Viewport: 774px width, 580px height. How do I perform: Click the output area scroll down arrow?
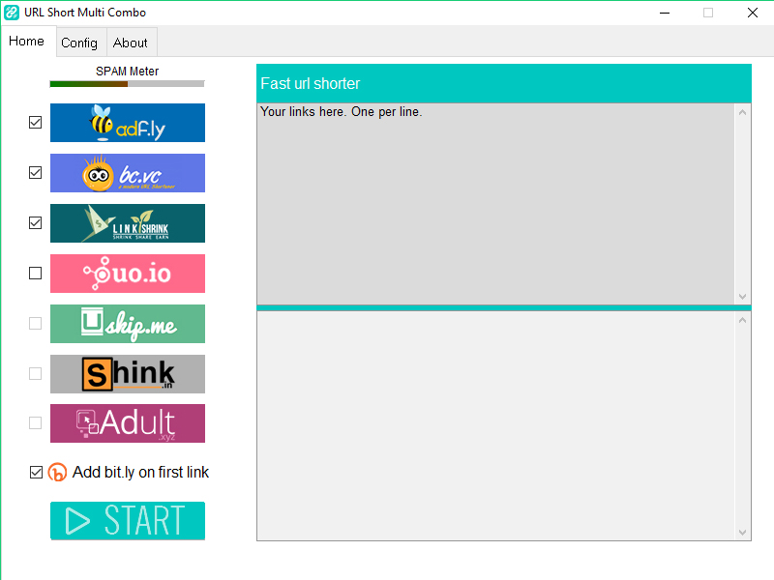point(742,533)
